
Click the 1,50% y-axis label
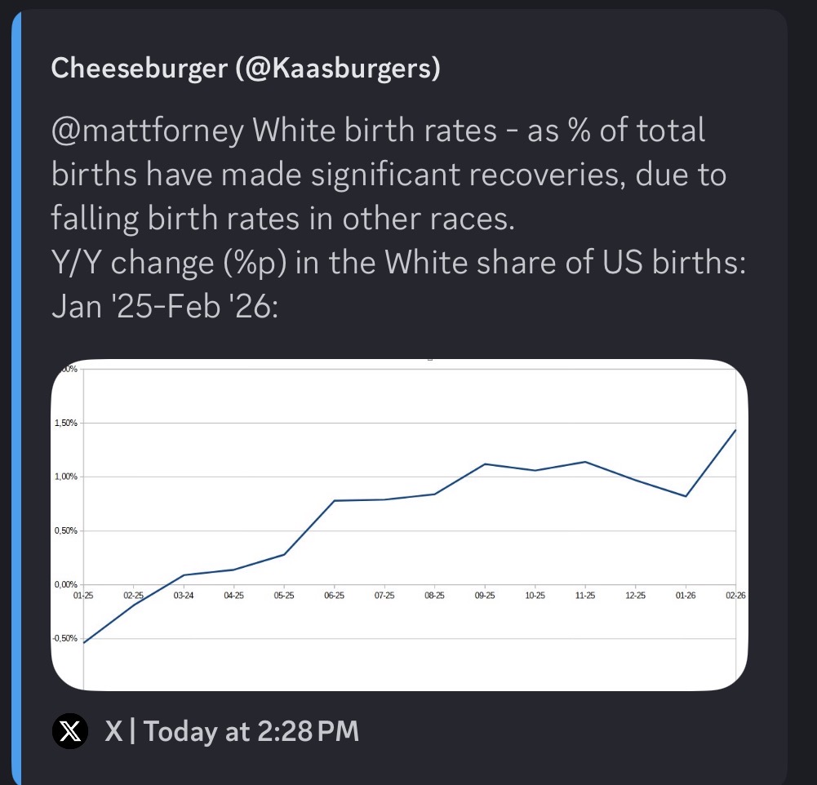point(65,423)
